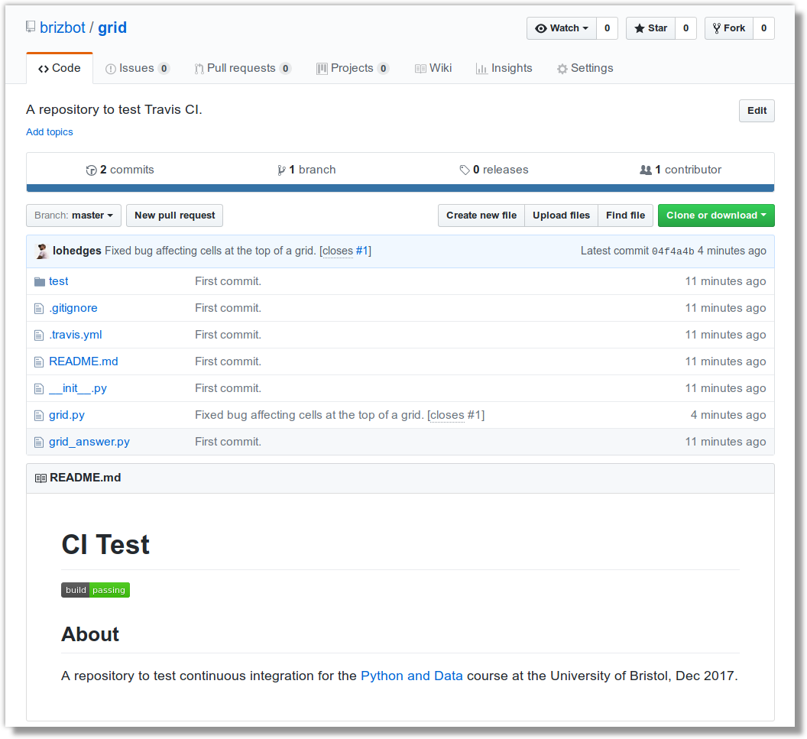Click the releases tag icon
The image size is (807, 739).
coord(465,170)
